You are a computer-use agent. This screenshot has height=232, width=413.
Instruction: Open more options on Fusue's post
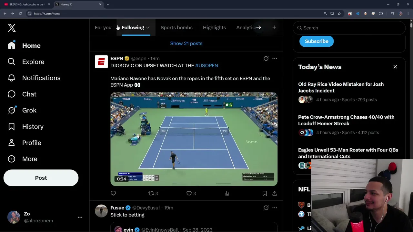[275, 208]
